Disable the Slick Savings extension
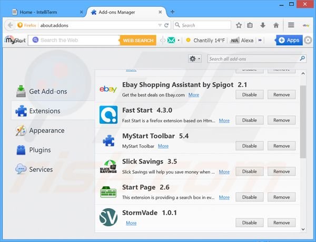Screen dimensions: 316x242 pyautogui.click(x=250, y=171)
